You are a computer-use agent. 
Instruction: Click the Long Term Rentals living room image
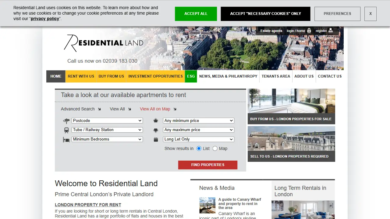(303, 210)
